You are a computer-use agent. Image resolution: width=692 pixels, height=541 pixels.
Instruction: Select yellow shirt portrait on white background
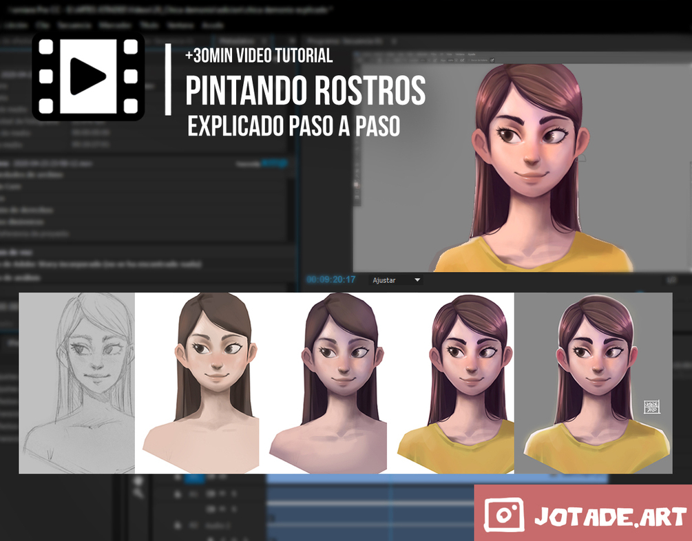[455, 383]
